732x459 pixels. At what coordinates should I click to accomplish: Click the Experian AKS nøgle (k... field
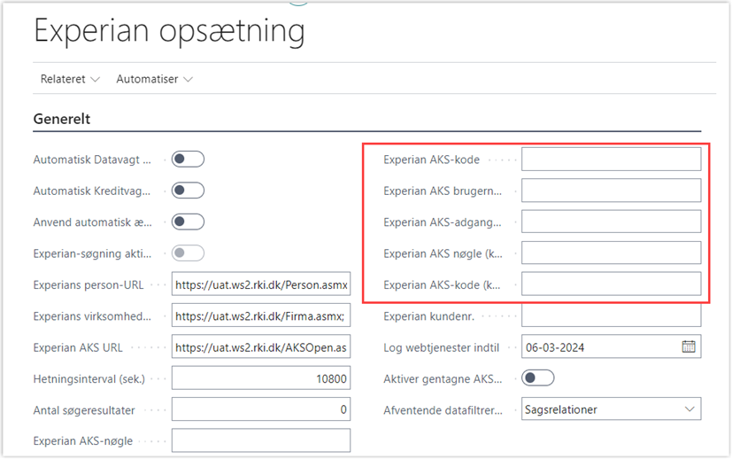(611, 253)
